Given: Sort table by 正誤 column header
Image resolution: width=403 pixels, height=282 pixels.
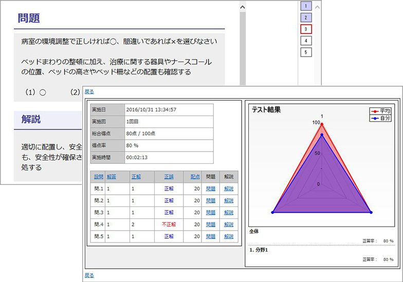Looking at the screenshot, I should (x=169, y=177).
